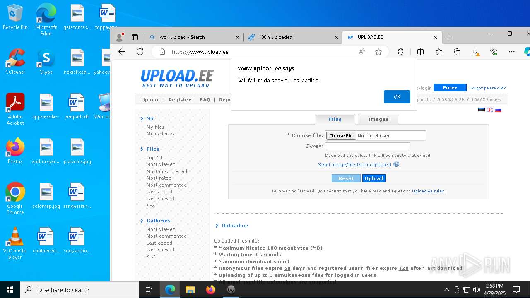This screenshot has height=298, width=530.
Task: Open My galleries sidebar link
Action: pos(160,134)
